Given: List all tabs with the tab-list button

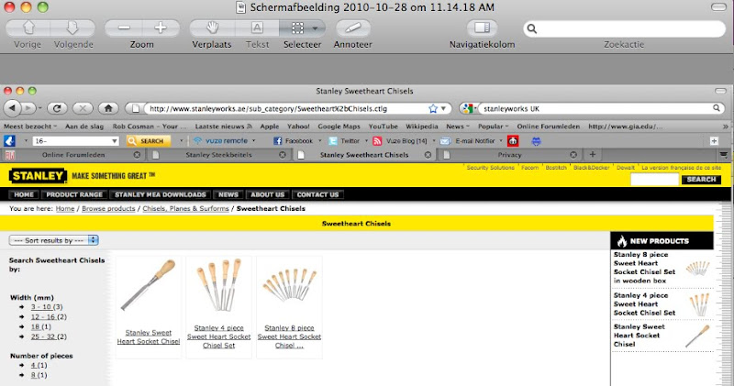Looking at the screenshot, I should coord(724,154).
